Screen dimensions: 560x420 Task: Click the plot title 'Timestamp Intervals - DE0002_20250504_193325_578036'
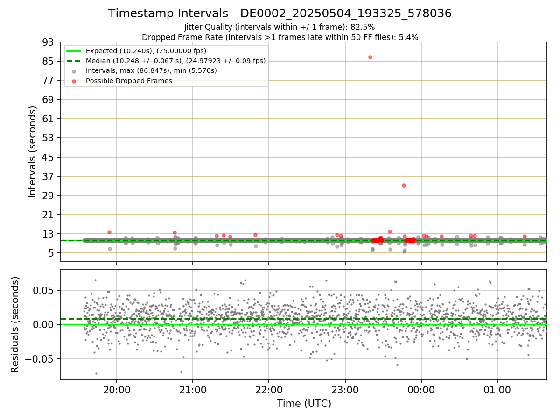coord(280,14)
